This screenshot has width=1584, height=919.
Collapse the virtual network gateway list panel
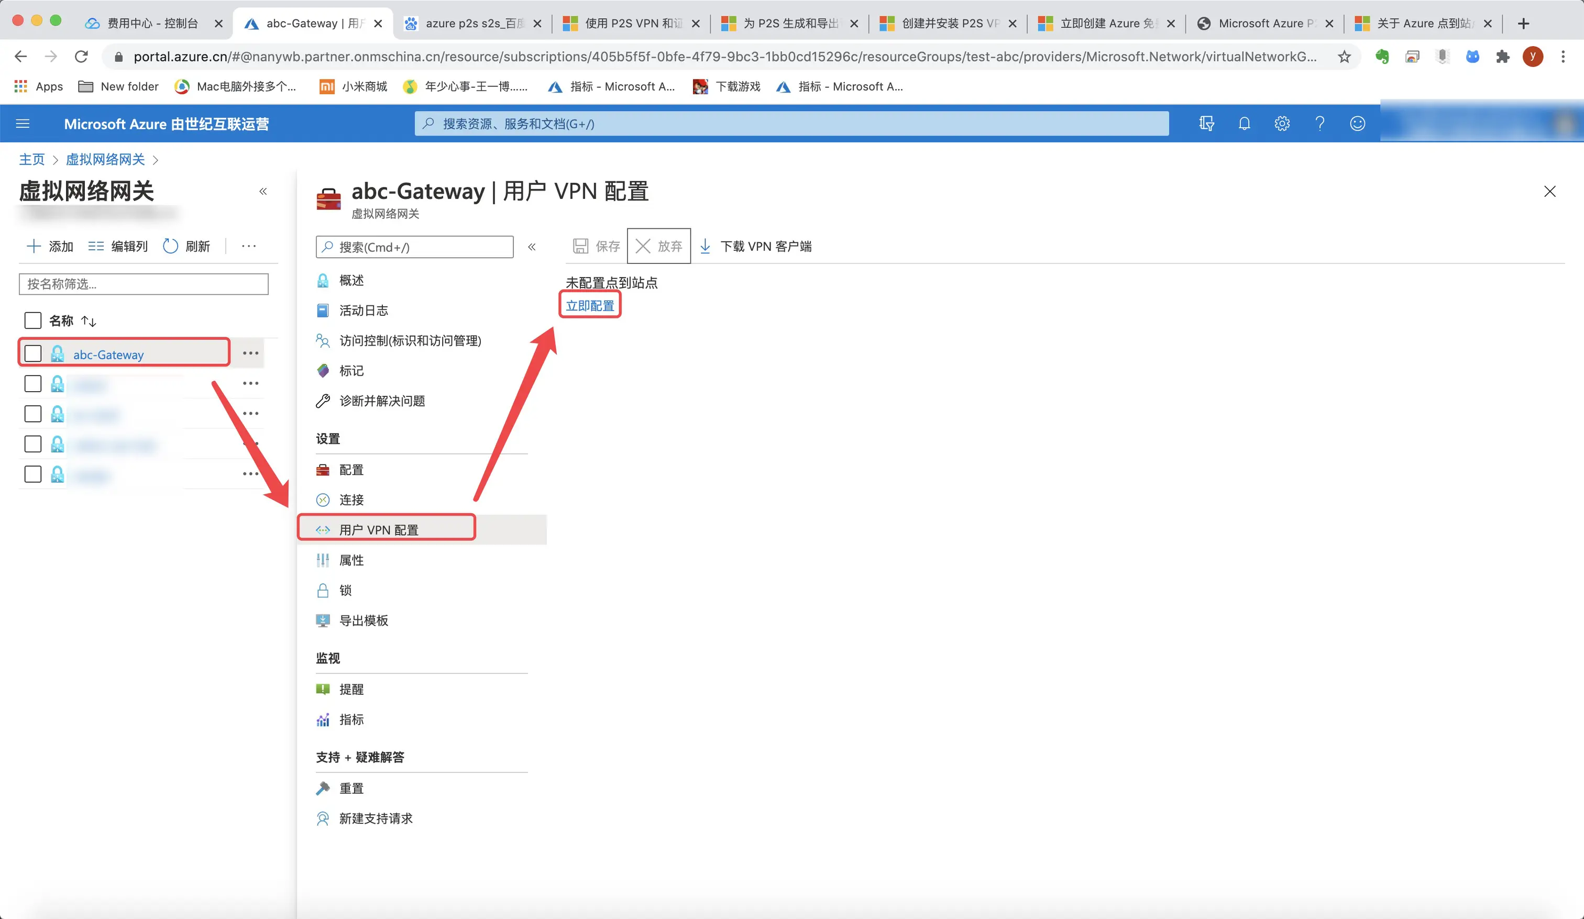[x=263, y=191]
